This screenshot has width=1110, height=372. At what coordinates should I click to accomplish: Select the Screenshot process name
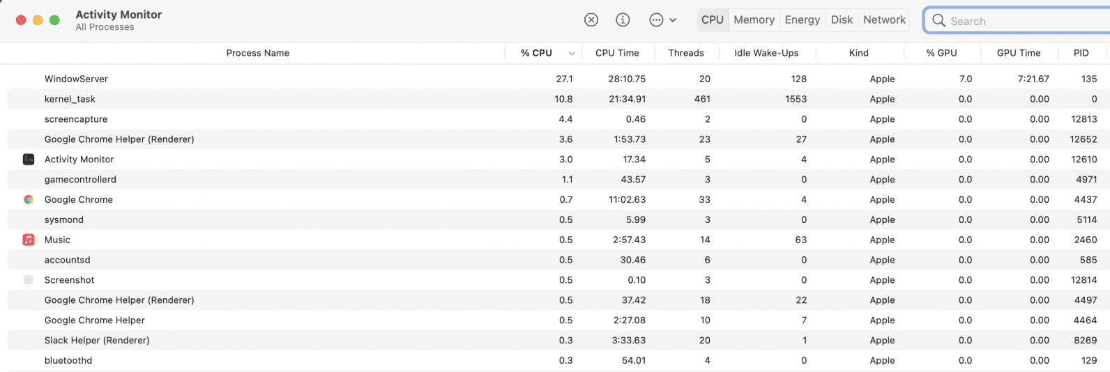coord(69,280)
